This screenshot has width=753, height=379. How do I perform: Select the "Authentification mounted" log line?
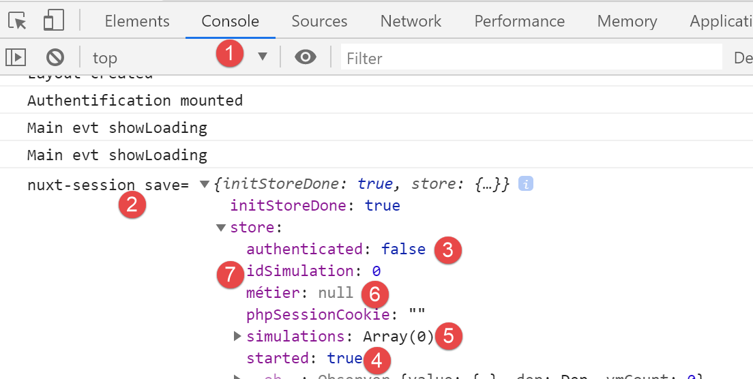135,101
